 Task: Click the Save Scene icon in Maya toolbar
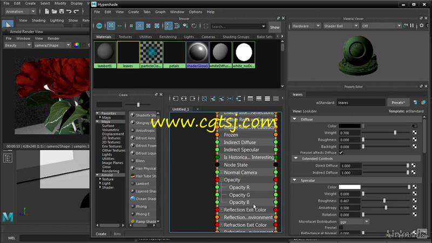click(x=62, y=11)
